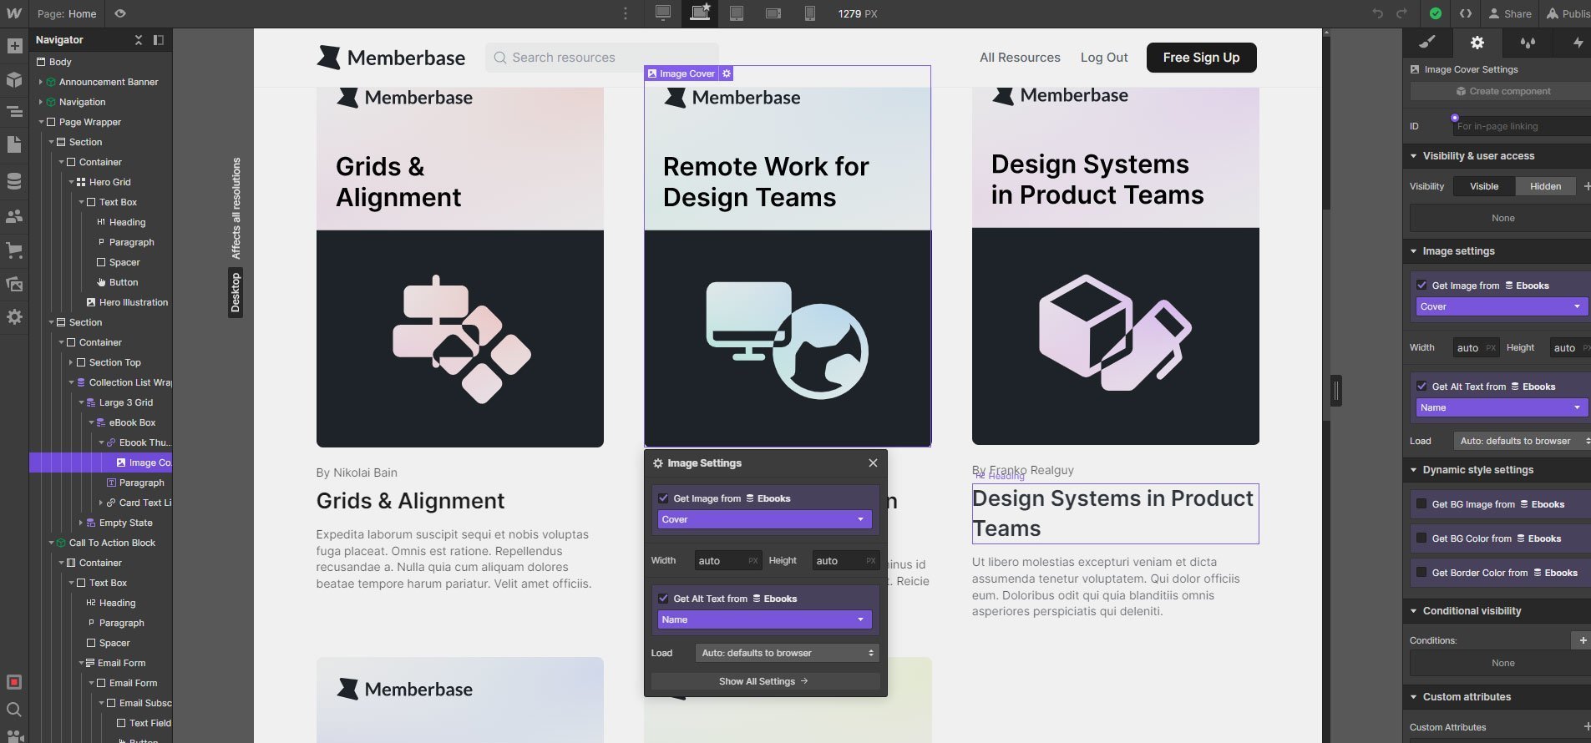Click the Search resources field
The height and width of the screenshot is (743, 1591).
point(601,58)
